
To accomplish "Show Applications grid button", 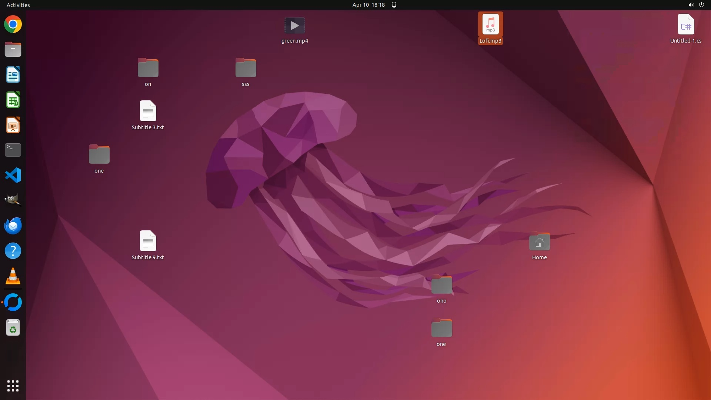I will (13, 386).
